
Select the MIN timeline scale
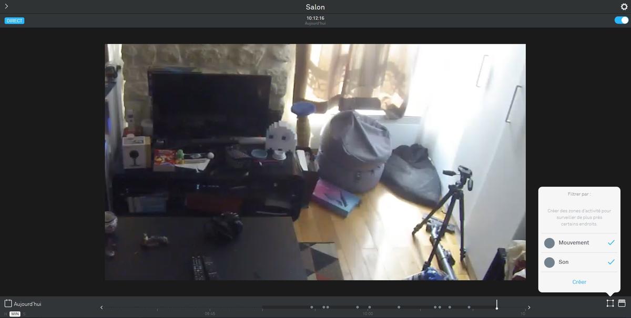pyautogui.click(x=15, y=314)
